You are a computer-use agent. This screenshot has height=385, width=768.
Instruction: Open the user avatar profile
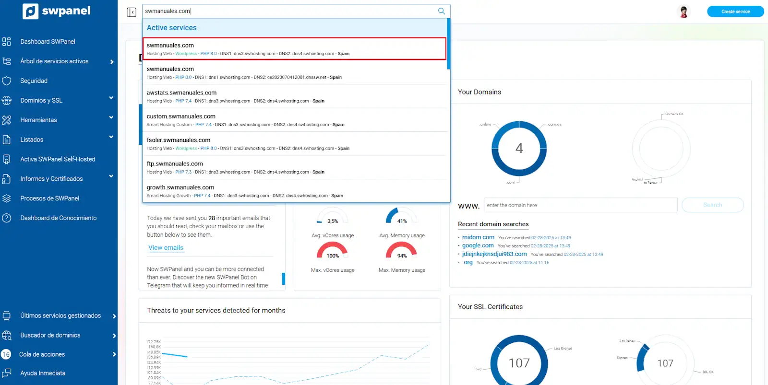tap(684, 12)
